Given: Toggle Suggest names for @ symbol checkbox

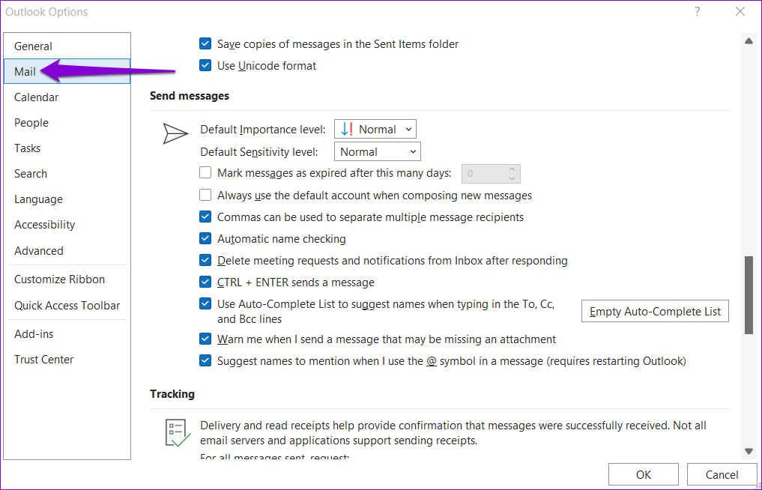Looking at the screenshot, I should coord(205,360).
